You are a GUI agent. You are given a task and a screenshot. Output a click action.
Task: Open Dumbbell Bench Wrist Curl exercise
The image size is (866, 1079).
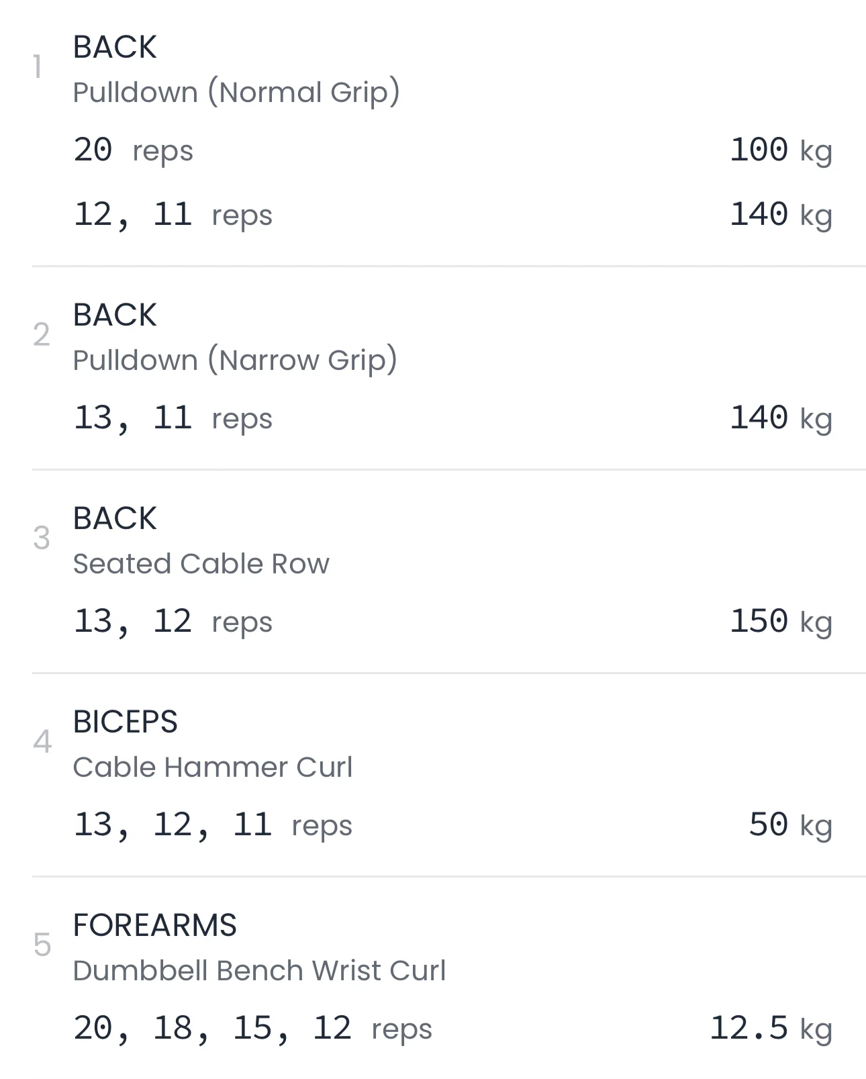[x=259, y=970]
